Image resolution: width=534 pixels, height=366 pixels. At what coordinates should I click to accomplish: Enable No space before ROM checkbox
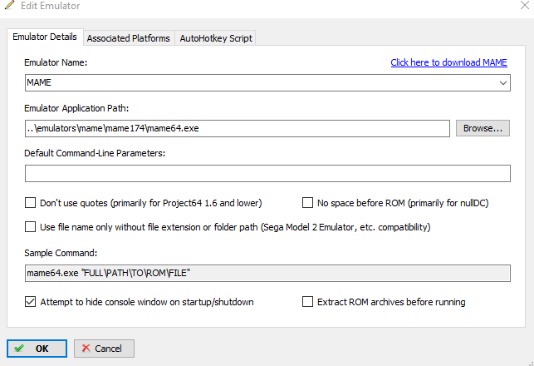click(x=307, y=203)
